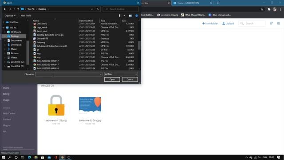Click New folder in Sirv page

tap(210, 24)
